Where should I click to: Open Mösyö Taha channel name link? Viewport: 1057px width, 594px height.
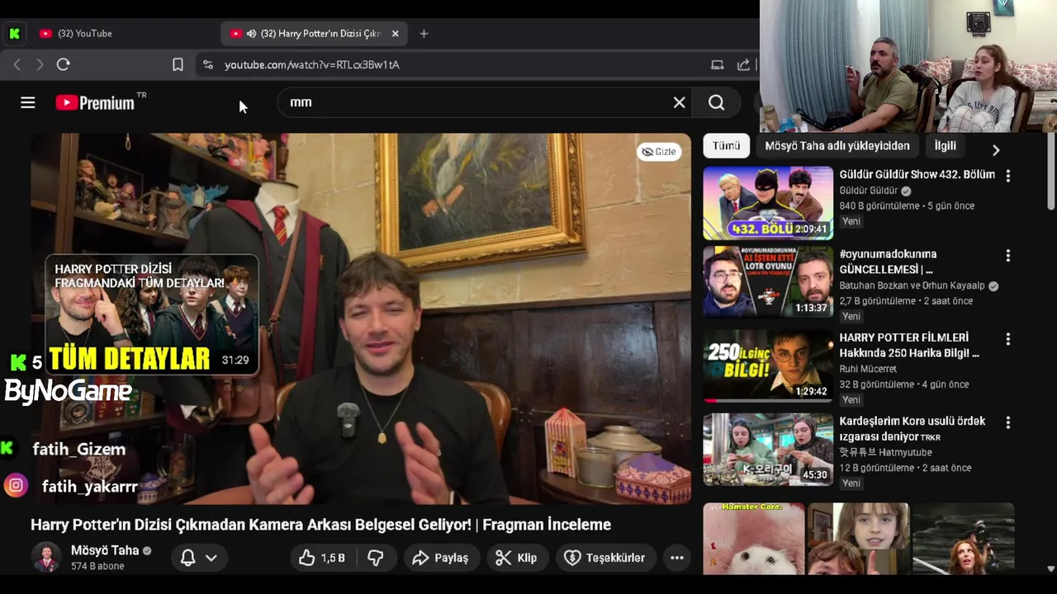coord(105,550)
